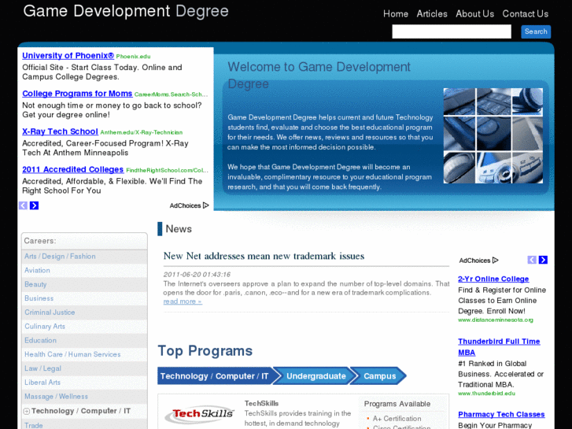This screenshot has width=572, height=429.
Task: Click www.distanceminnesota.org URL text
Action: point(496,320)
